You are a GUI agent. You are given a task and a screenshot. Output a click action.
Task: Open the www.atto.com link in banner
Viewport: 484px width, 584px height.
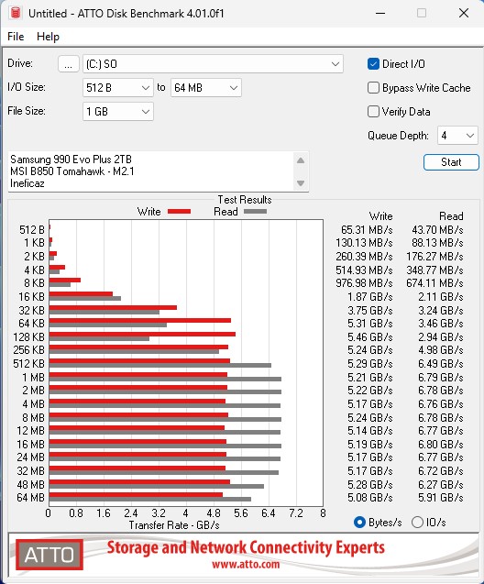click(246, 564)
